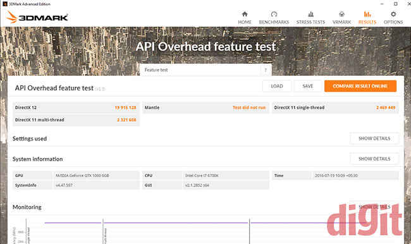
Task: Click the 3DMark title bar app icon
Action: point(4,4)
